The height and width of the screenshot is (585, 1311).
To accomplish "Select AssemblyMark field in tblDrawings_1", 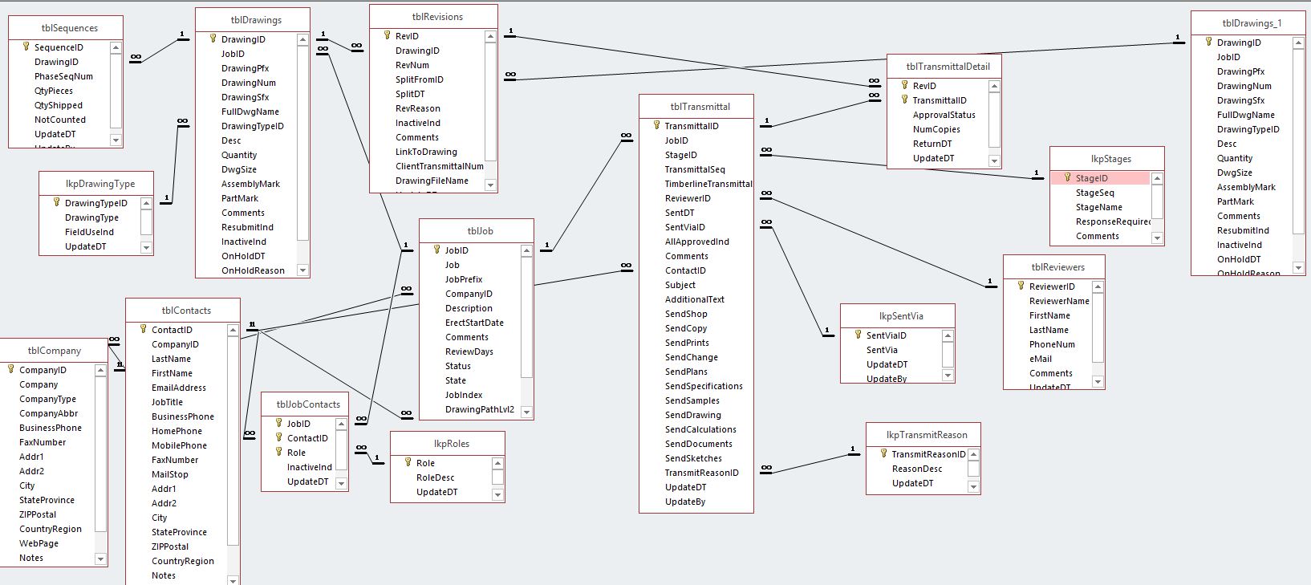I will [1247, 187].
